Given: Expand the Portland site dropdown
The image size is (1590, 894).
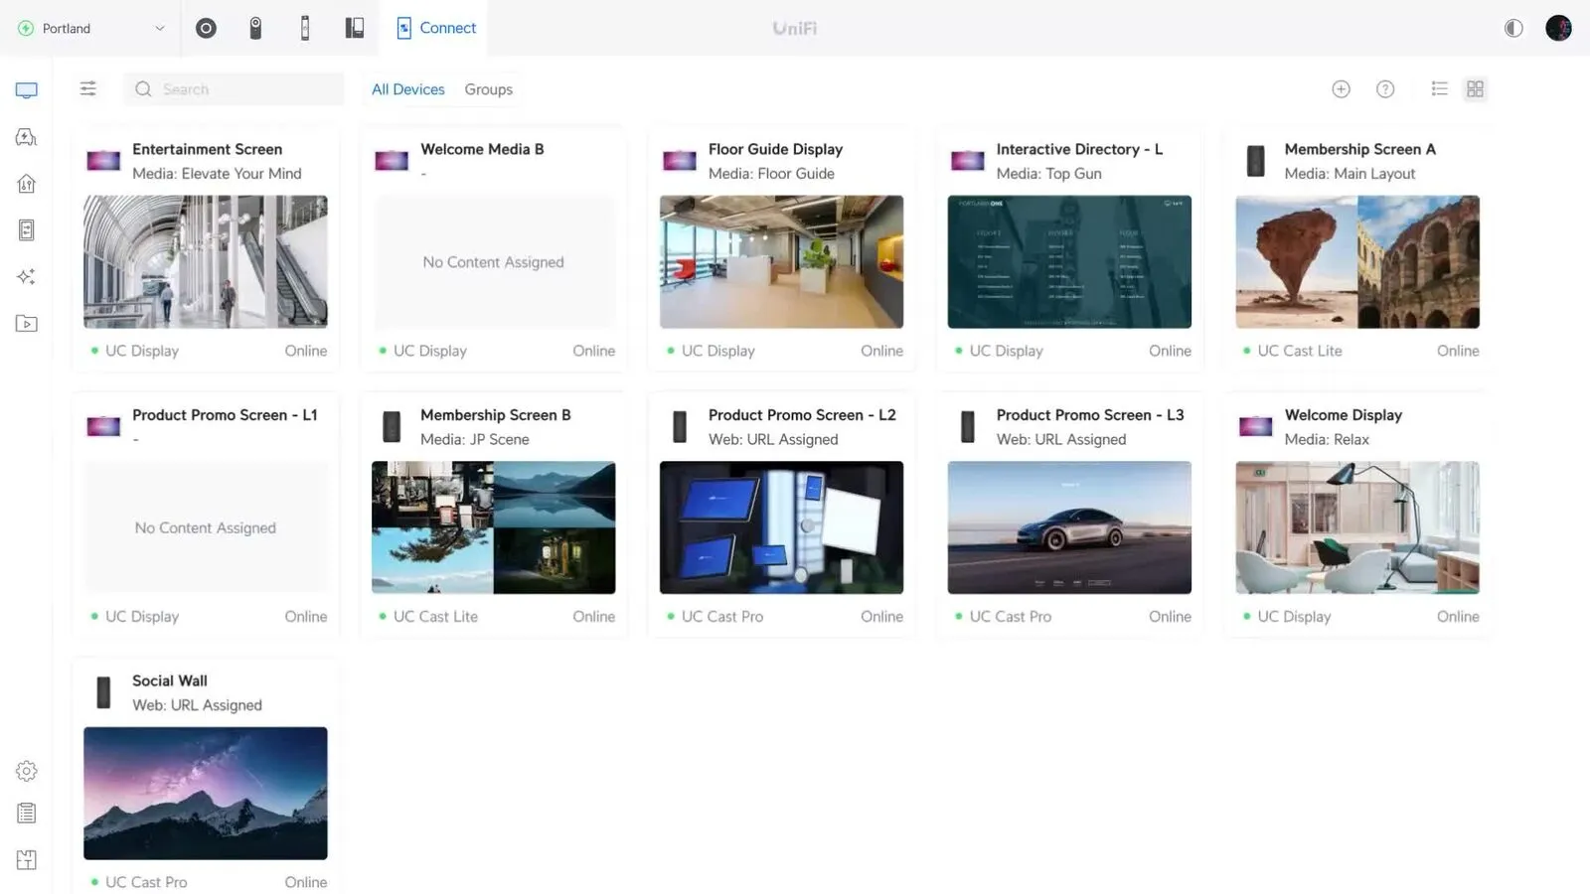Looking at the screenshot, I should pos(90,28).
